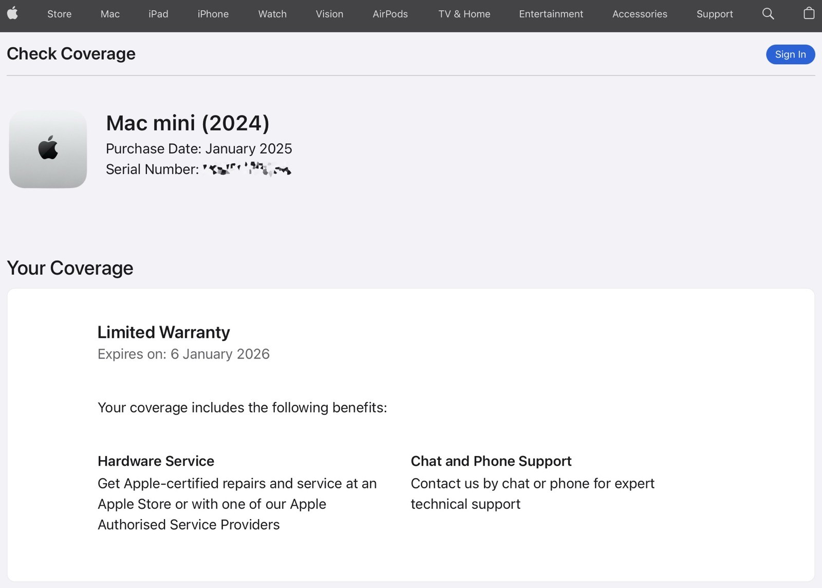822x588 pixels.
Task: Open the Store menu
Action: (x=60, y=14)
